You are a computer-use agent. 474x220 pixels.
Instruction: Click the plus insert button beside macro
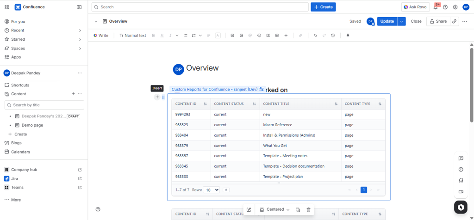[x=157, y=97]
